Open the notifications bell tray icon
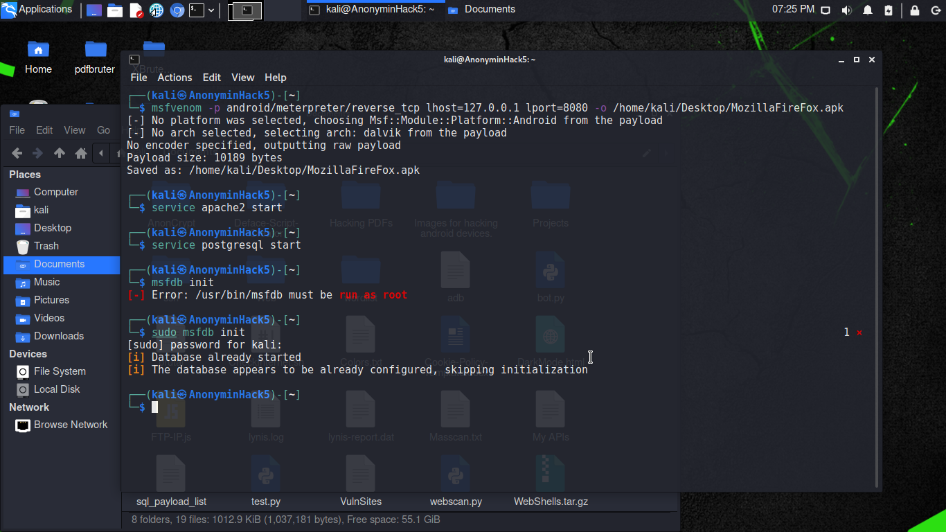This screenshot has width=946, height=532. tap(868, 10)
